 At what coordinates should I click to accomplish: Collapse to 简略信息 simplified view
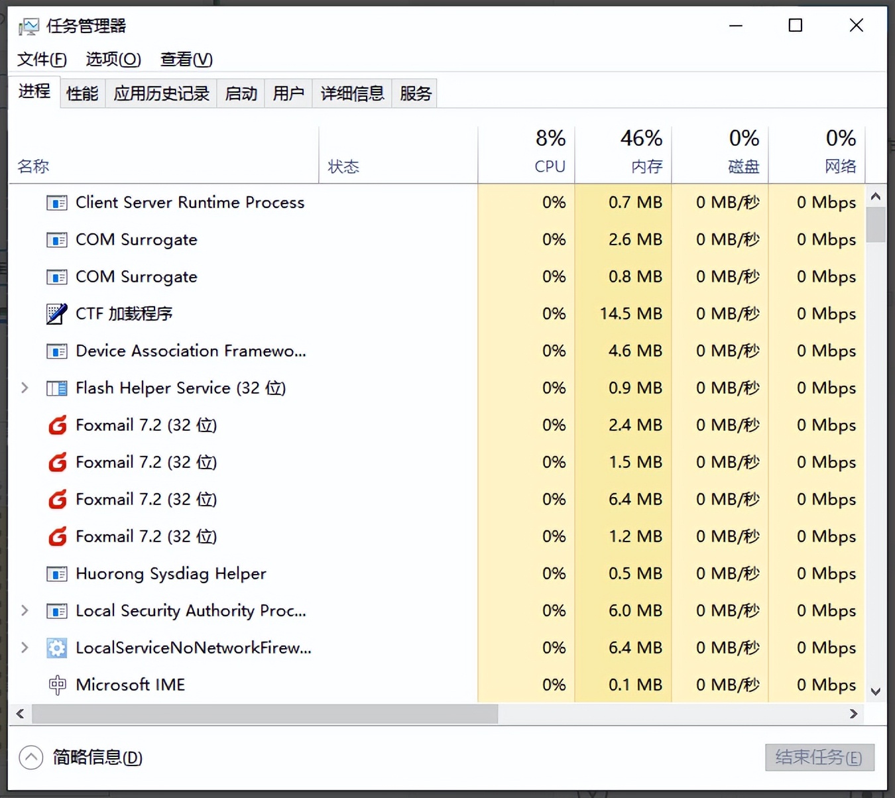pos(30,757)
